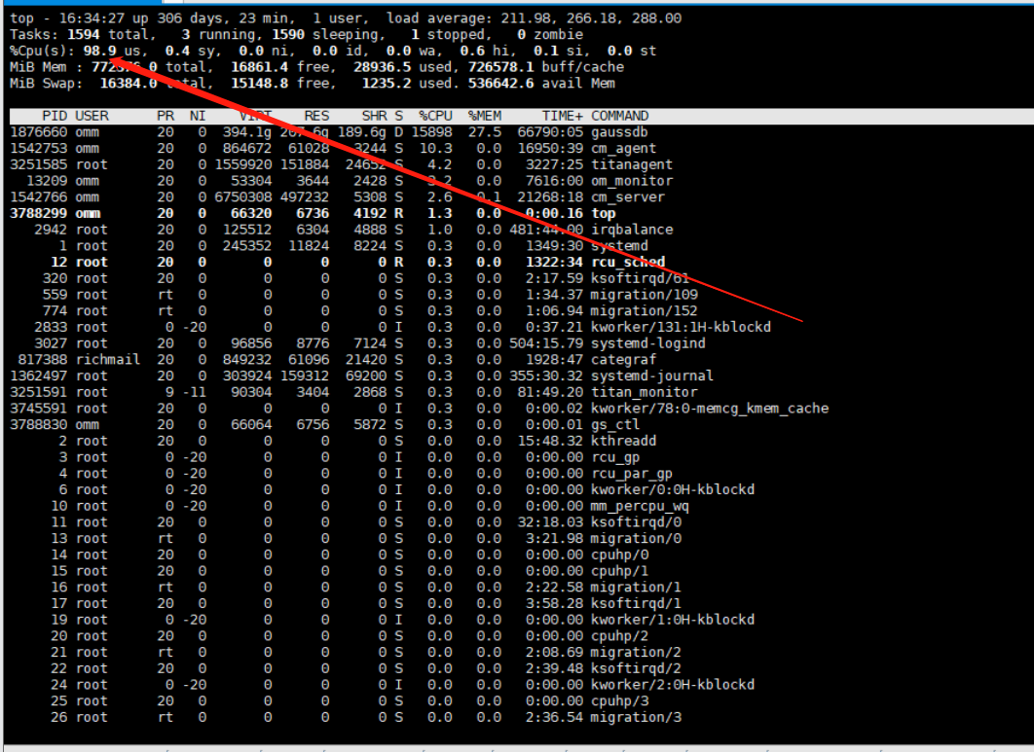Click the richmail user name
1034x752 pixels.
(x=107, y=359)
